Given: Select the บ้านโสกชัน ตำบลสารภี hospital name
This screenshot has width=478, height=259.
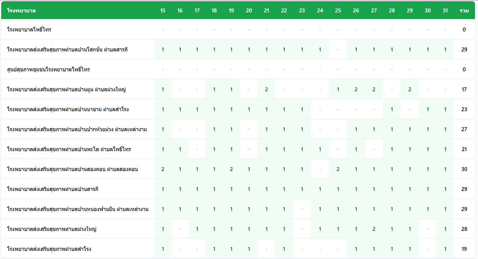Looking at the screenshot, I should [67, 49].
